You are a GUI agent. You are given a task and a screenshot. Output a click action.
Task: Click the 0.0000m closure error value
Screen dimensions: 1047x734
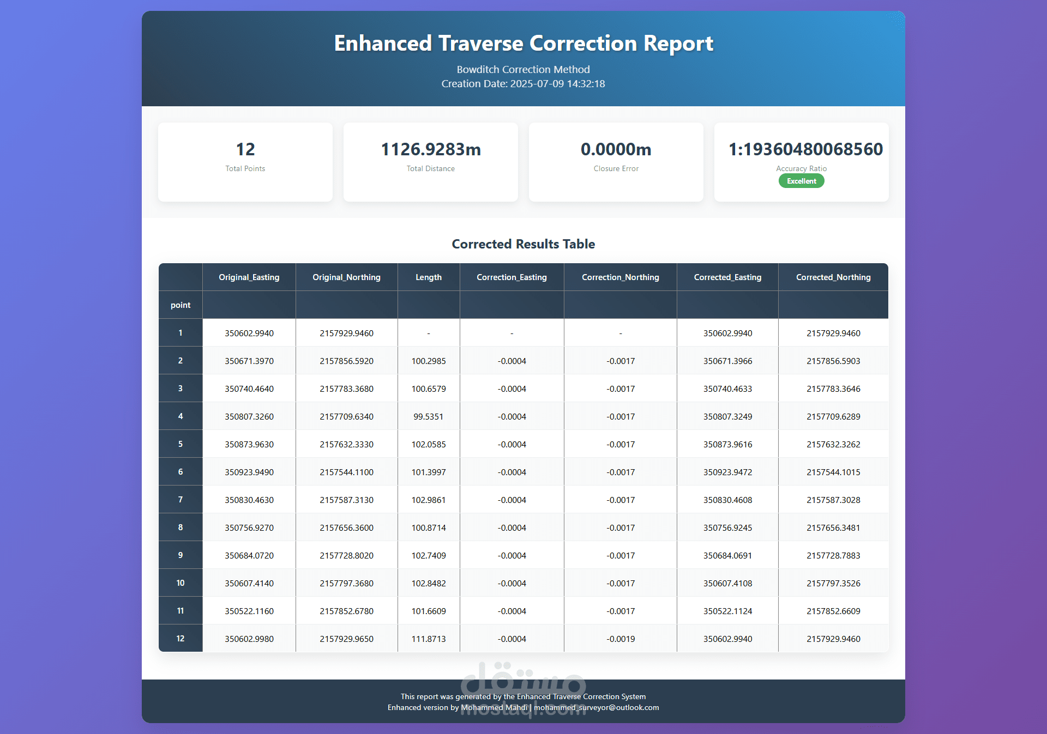616,149
